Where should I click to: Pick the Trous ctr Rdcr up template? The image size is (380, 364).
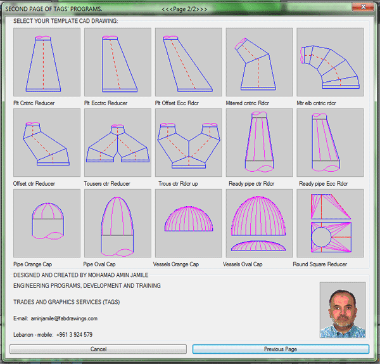click(188, 143)
